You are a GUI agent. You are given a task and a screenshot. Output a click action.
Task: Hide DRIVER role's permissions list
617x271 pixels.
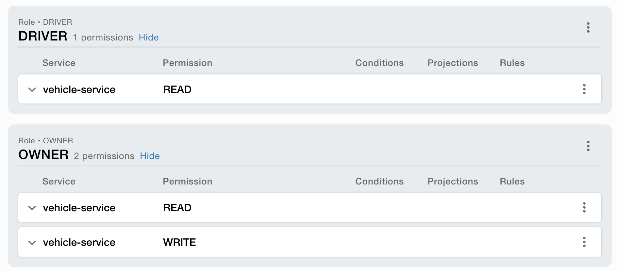(x=149, y=38)
